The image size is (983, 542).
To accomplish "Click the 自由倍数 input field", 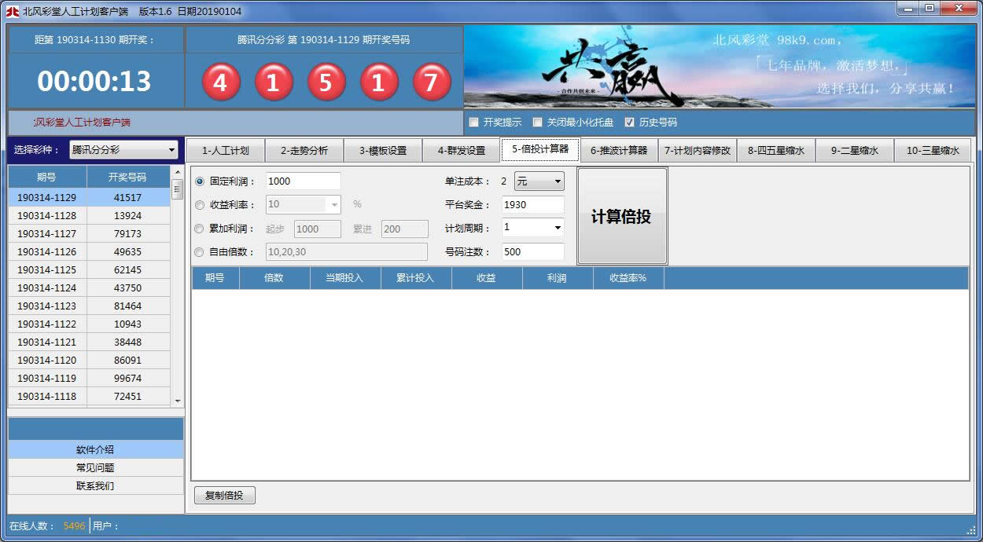I will pos(347,252).
